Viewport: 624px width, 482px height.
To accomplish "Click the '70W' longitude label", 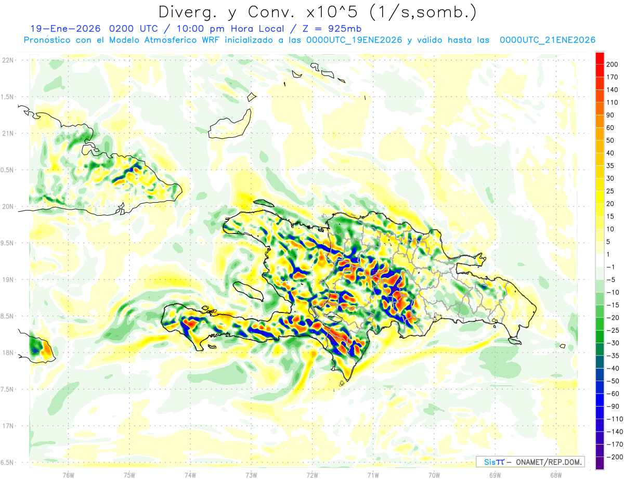I will point(434,475).
